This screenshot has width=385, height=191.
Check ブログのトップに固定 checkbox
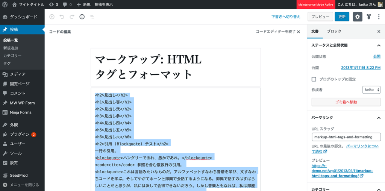tap(314, 79)
